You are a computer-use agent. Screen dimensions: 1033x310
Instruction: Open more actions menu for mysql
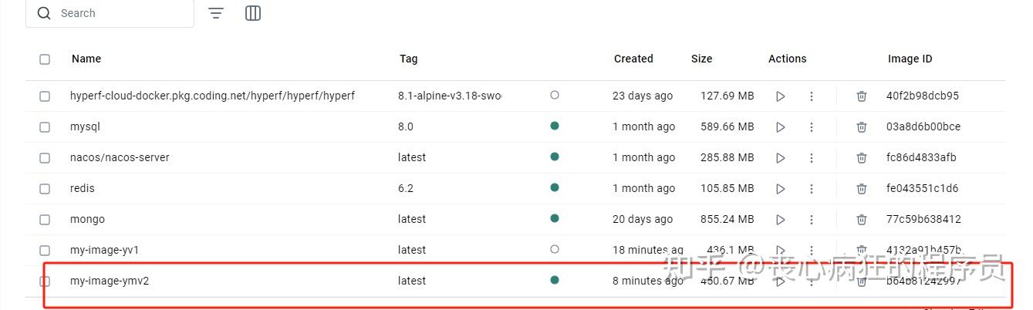click(811, 127)
